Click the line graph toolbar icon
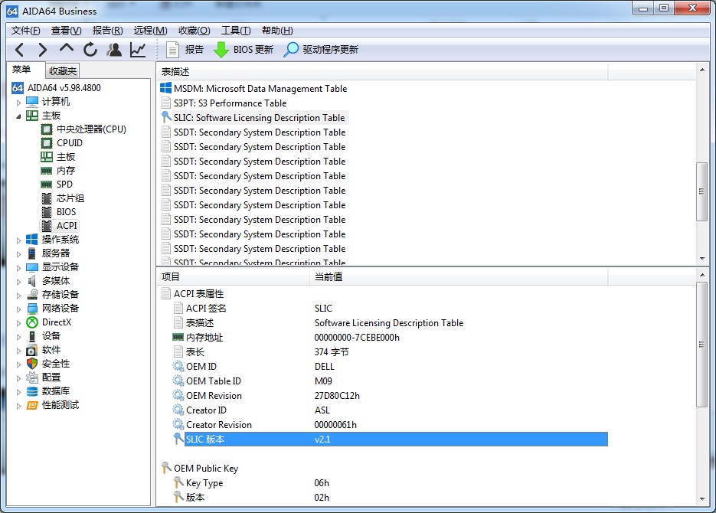Screen dimensions: 716x513 tap(138, 50)
